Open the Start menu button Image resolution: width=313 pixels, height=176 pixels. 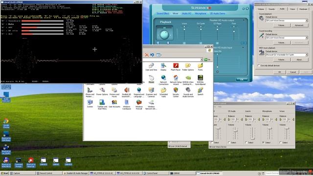pos(5,173)
